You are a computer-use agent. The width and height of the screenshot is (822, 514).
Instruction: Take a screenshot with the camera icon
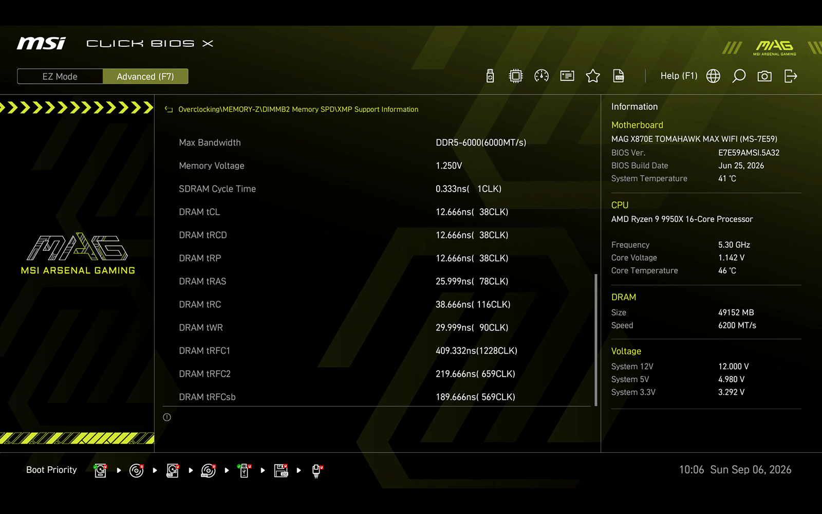[764, 76]
